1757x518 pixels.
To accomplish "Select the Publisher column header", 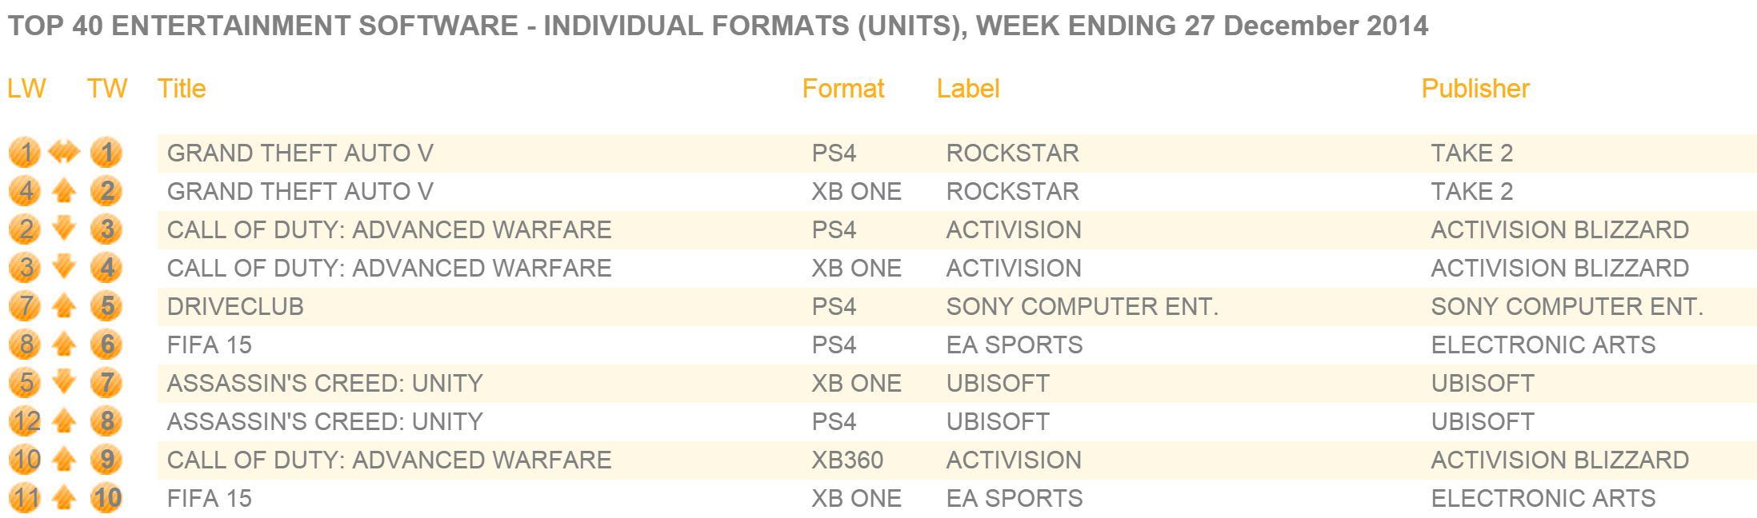I will 1475,88.
